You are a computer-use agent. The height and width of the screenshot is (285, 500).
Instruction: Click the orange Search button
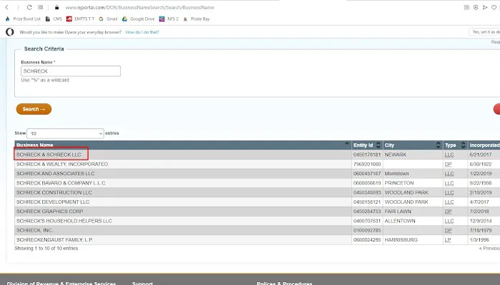click(x=34, y=109)
